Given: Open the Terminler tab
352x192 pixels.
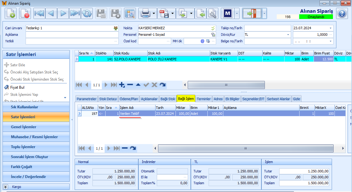Looking at the screenshot, I should (204, 99).
